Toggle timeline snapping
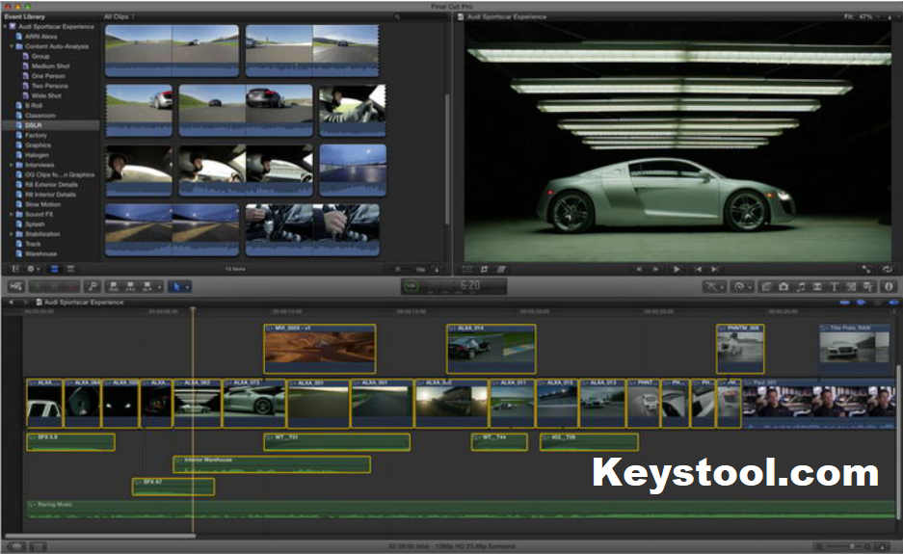 click(893, 302)
